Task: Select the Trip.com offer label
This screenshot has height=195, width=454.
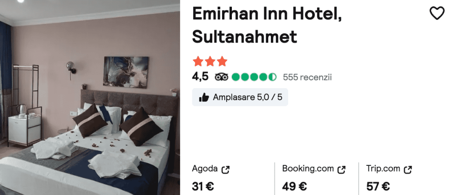Action: pos(383,169)
